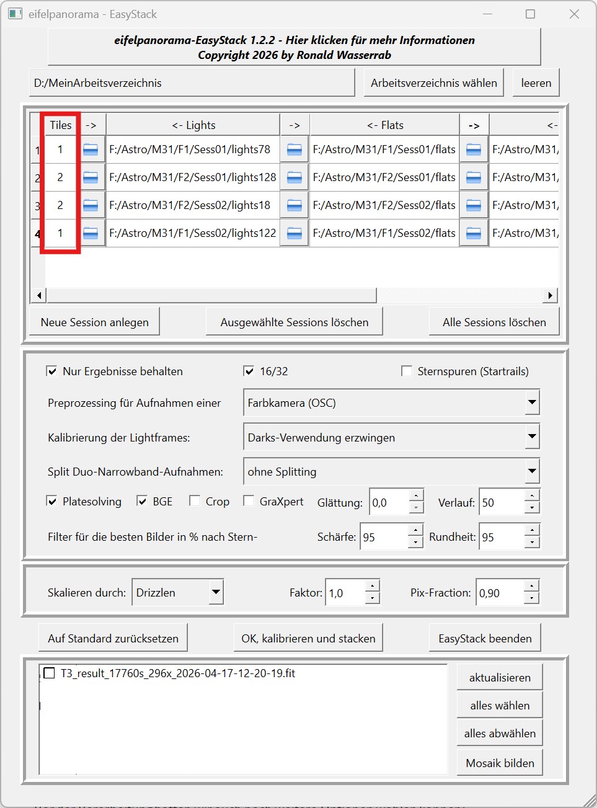Click OK, kalibrieren und stacken button
This screenshot has width=597, height=808.
tap(308, 638)
